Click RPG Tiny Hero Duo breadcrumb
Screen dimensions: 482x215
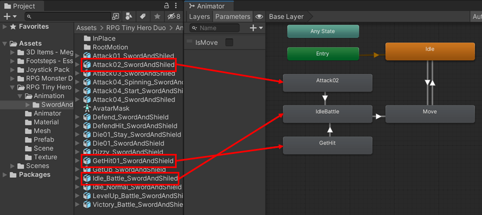(x=136, y=28)
